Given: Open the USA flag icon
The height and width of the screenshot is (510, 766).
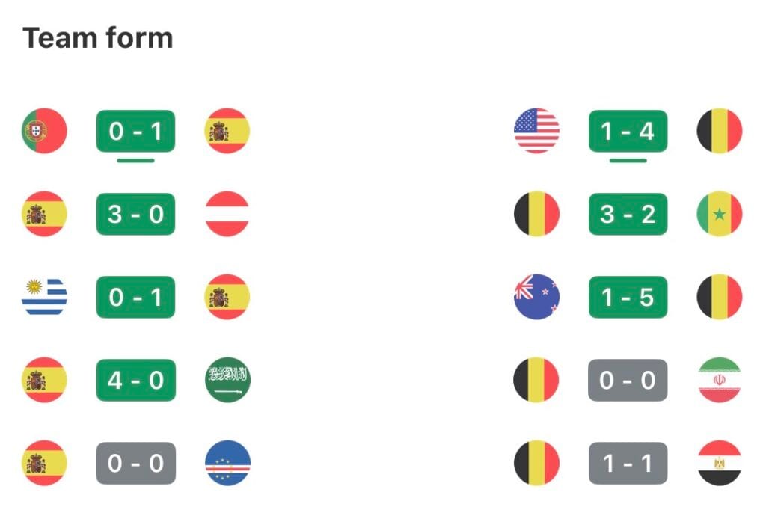Looking at the screenshot, I should pyautogui.click(x=536, y=131).
